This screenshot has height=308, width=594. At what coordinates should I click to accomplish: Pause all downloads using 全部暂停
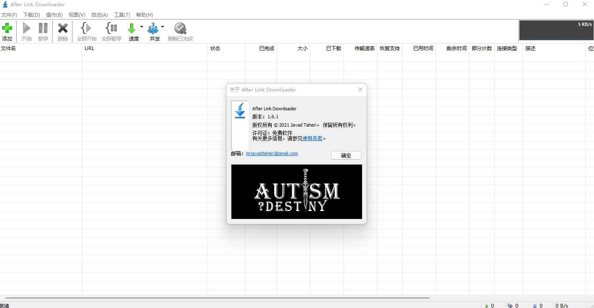click(x=111, y=31)
